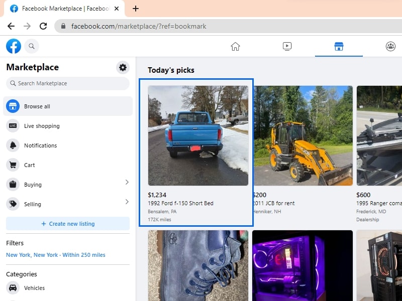Reload the page with the refresh button
Image resolution: width=402 pixels, height=301 pixels.
(43, 26)
